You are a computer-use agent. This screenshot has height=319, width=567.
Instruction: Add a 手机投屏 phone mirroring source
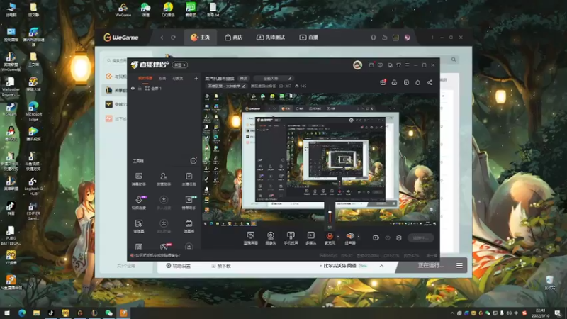point(291,238)
